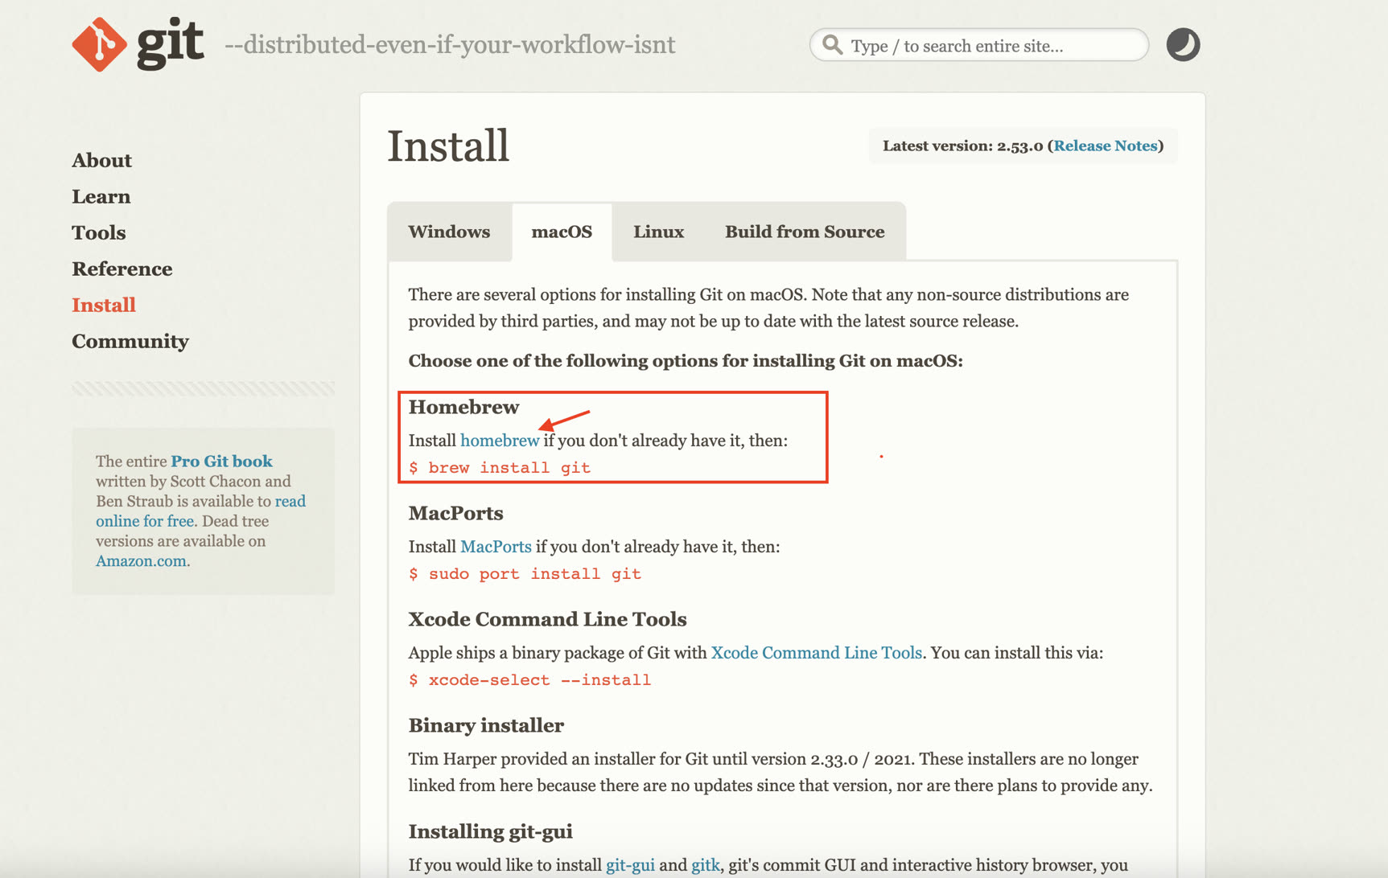Viewport: 1388px width, 878px height.
Task: Click the Xcode Command Line Tools link
Action: pos(816,652)
